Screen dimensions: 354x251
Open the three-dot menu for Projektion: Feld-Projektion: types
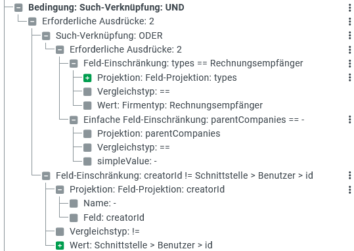tap(349, 78)
